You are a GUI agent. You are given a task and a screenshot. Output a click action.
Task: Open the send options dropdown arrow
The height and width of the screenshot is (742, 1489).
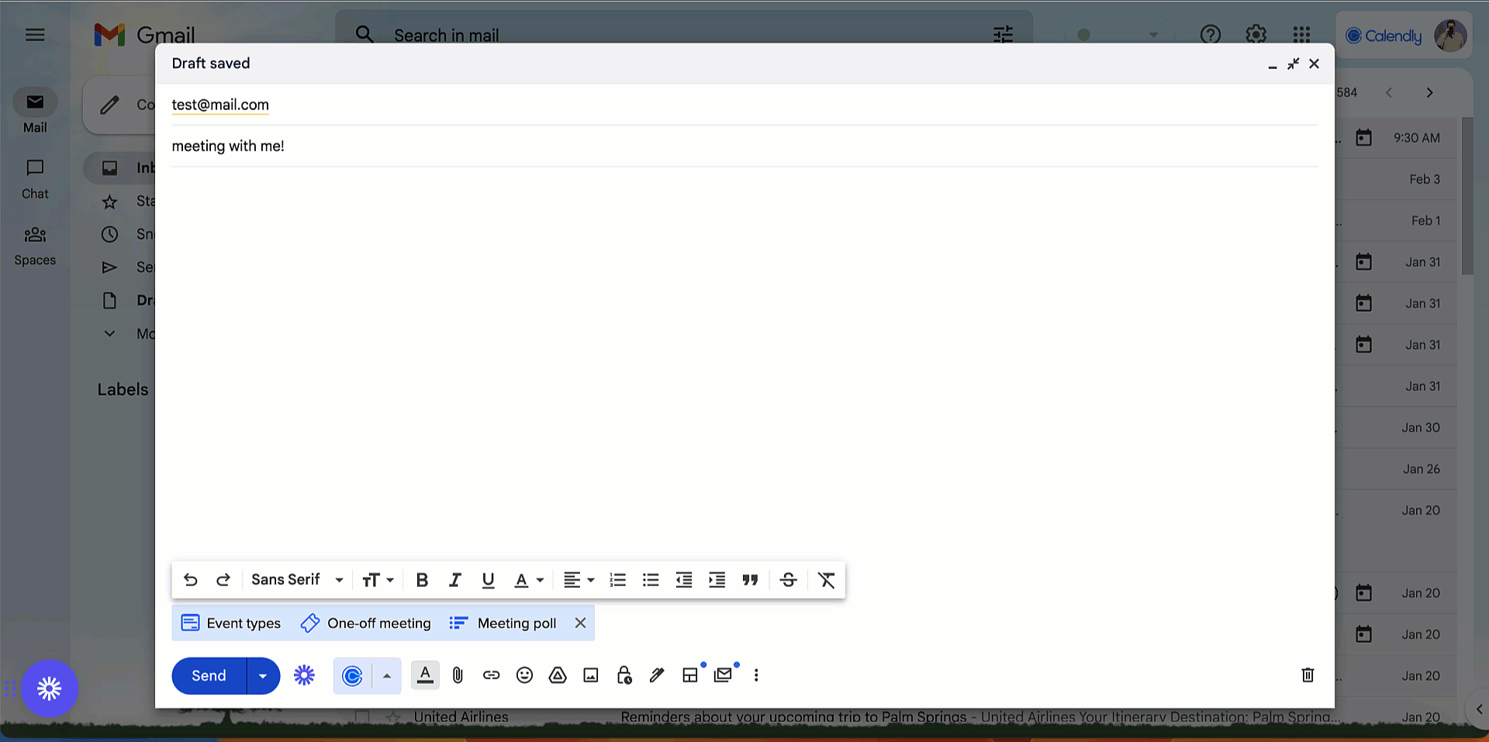tap(263, 676)
